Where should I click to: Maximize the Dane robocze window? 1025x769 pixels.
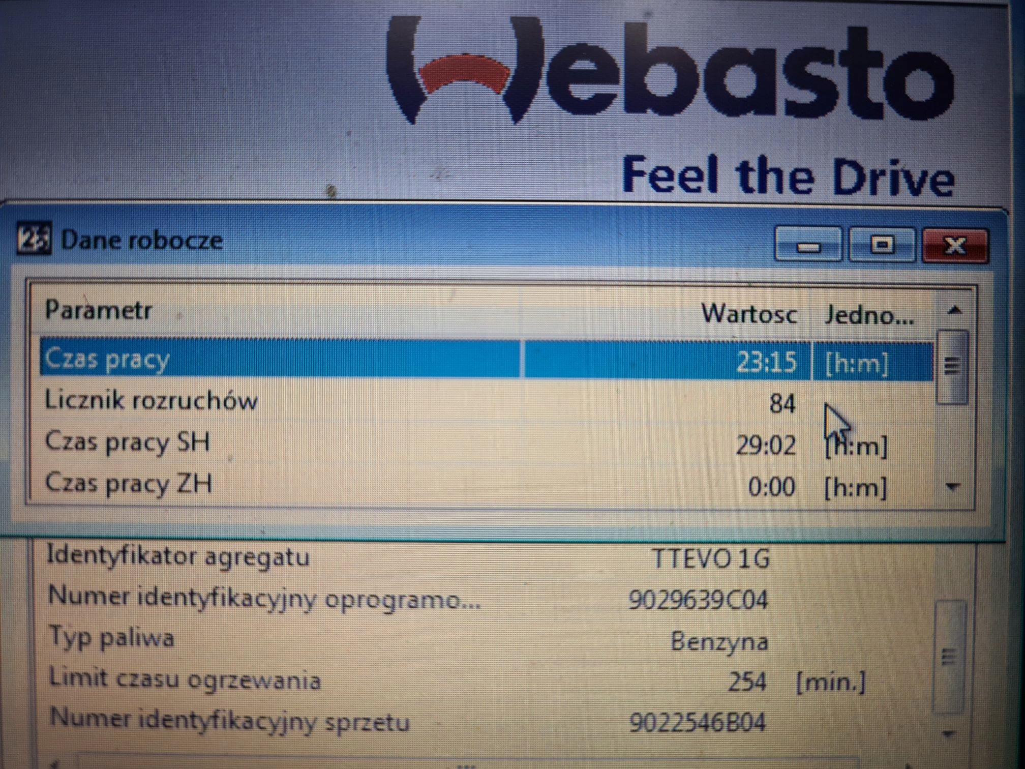882,245
